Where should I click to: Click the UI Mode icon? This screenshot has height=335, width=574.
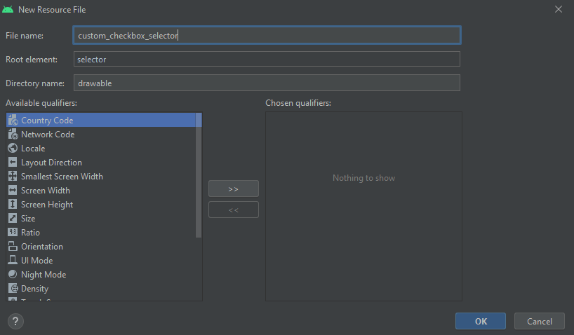coord(13,260)
